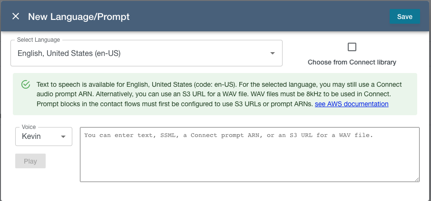Click the 'Choose from Connect library' label text
This screenshot has height=201, width=431.
coord(352,62)
